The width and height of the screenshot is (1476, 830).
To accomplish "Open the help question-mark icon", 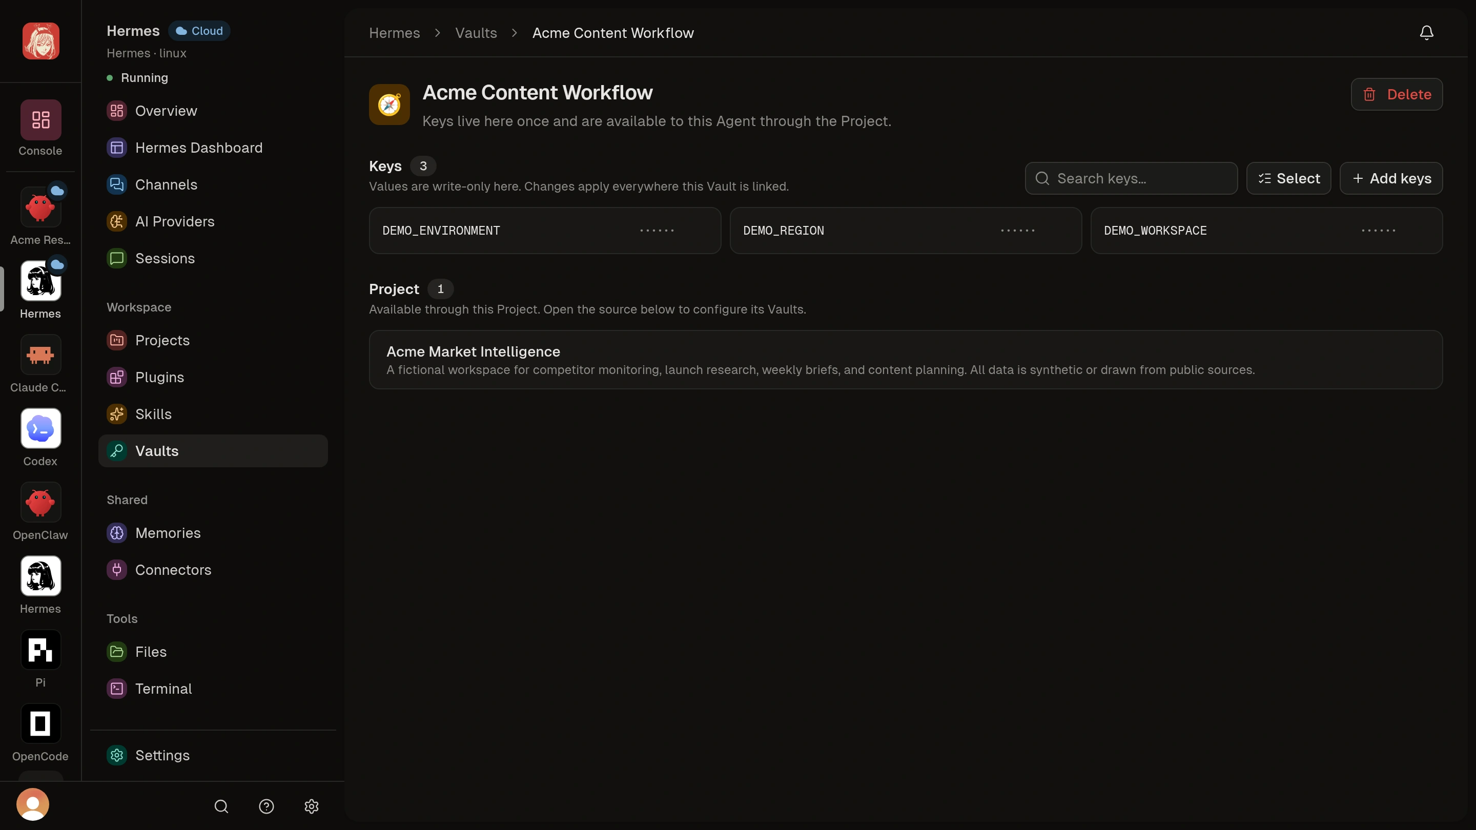I will coord(266,806).
